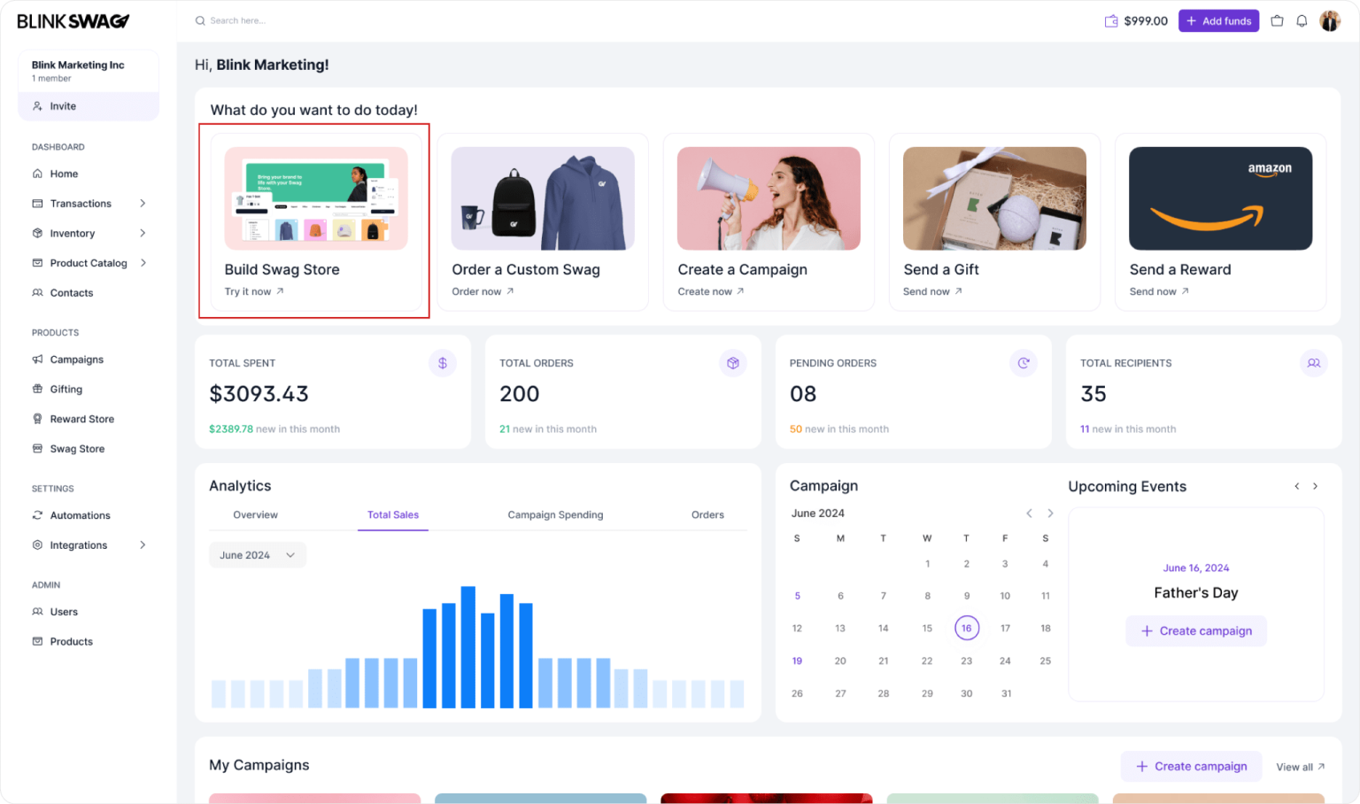Click the Pending Orders clock icon
This screenshot has width=1360, height=804.
coord(1024,363)
